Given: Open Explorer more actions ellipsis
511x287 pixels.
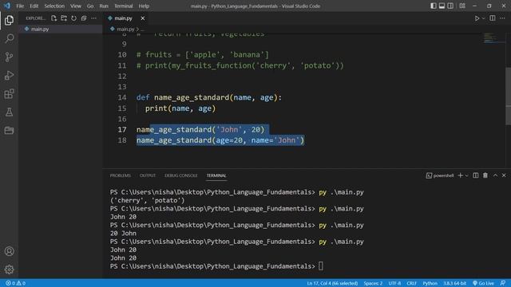Looking at the screenshot, I should point(94,18).
